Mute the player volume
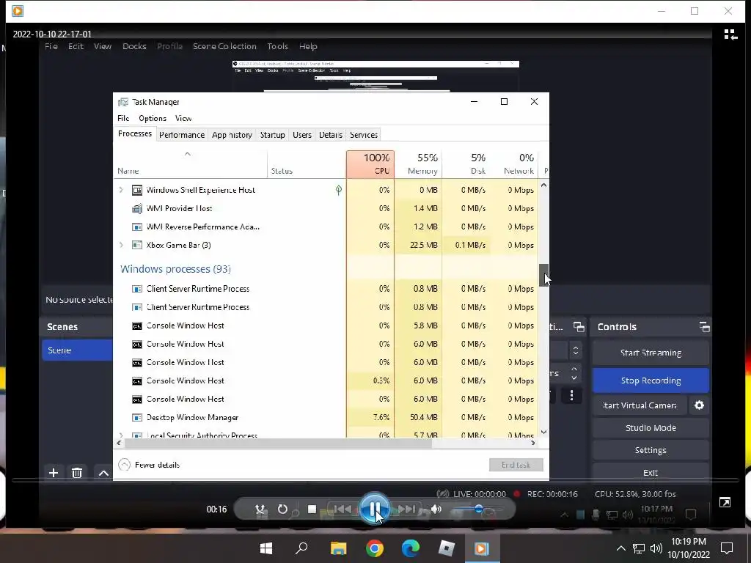The width and height of the screenshot is (751, 563). point(436,509)
